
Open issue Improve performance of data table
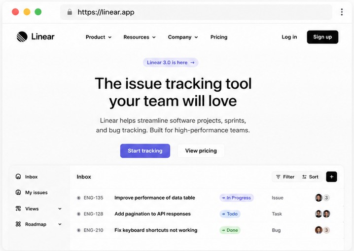(x=155, y=198)
